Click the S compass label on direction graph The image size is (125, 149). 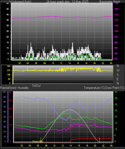[x=117, y=75]
